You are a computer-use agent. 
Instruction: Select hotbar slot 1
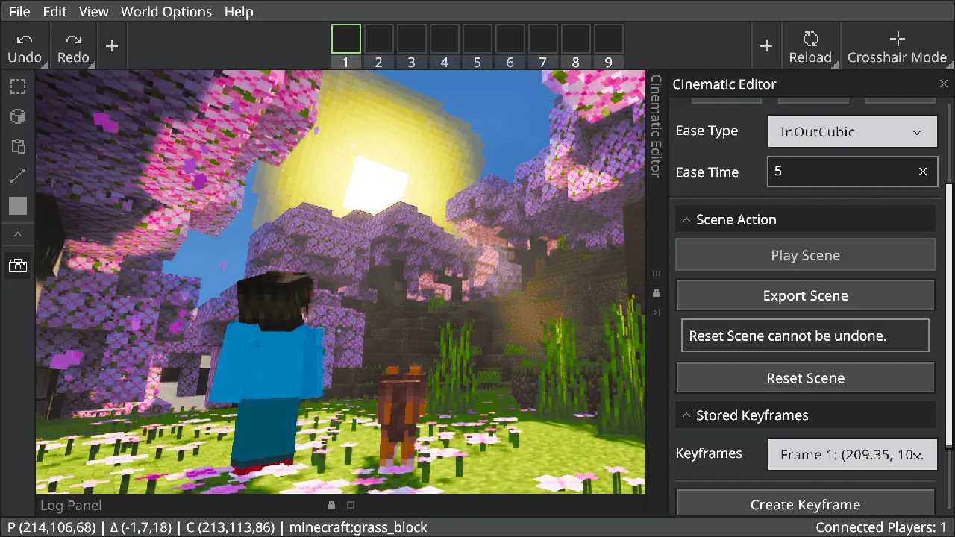(346, 40)
